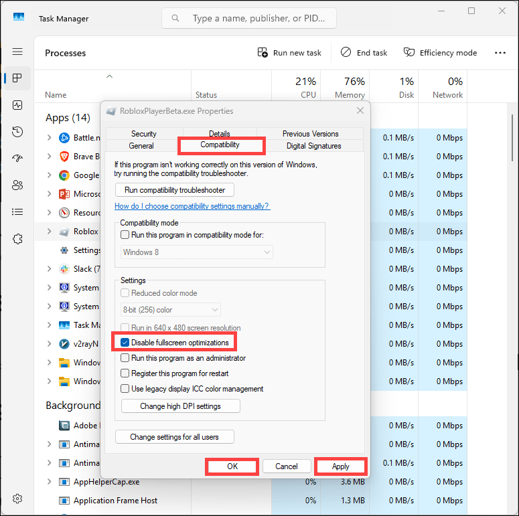Viewport: 519px width, 516px height.
Task: Expand the Slack process group
Action: pyautogui.click(x=49, y=269)
